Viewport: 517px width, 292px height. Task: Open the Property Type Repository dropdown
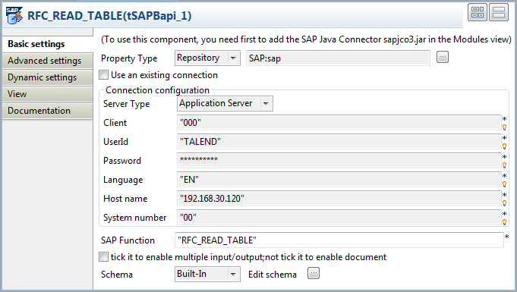(207, 58)
